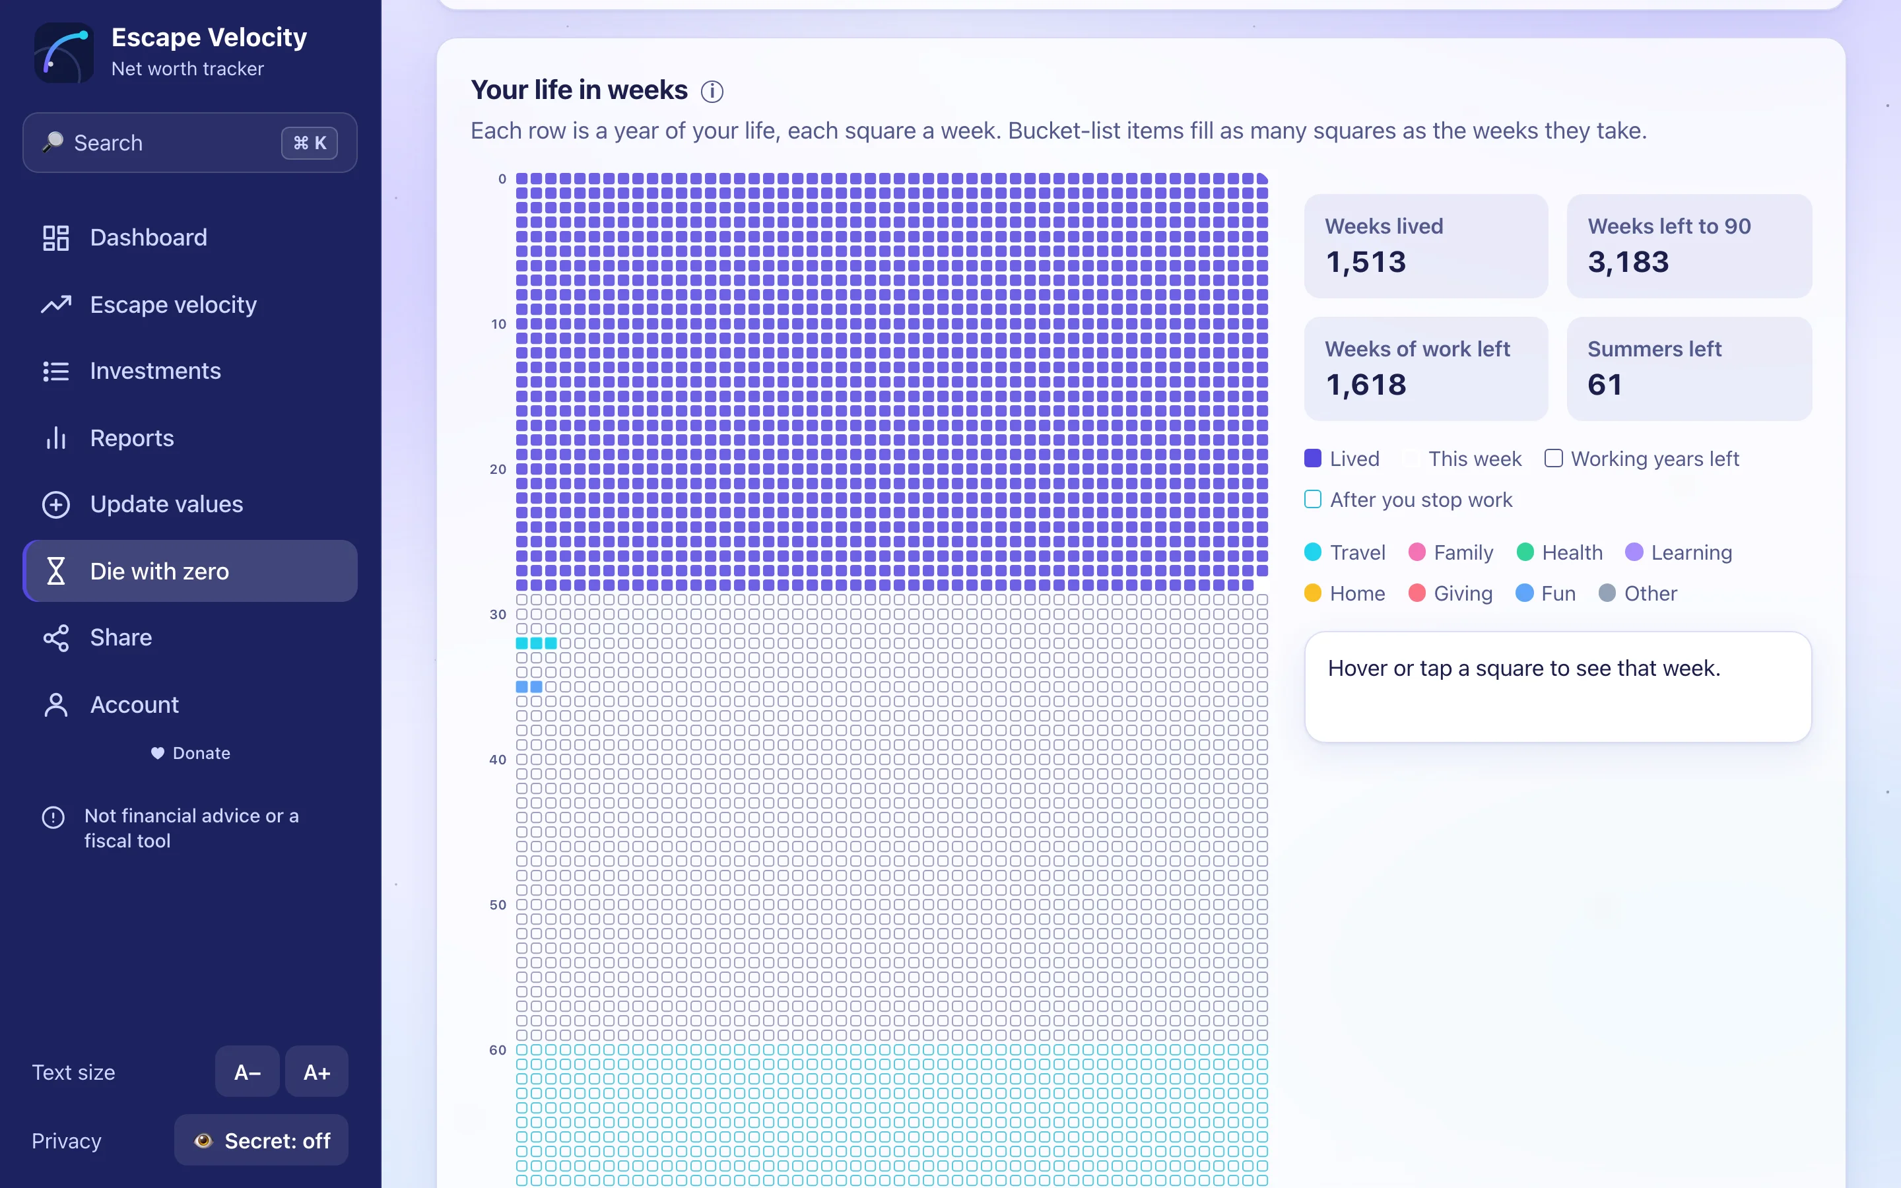
Task: Select the Family category dot
Action: coord(1417,552)
